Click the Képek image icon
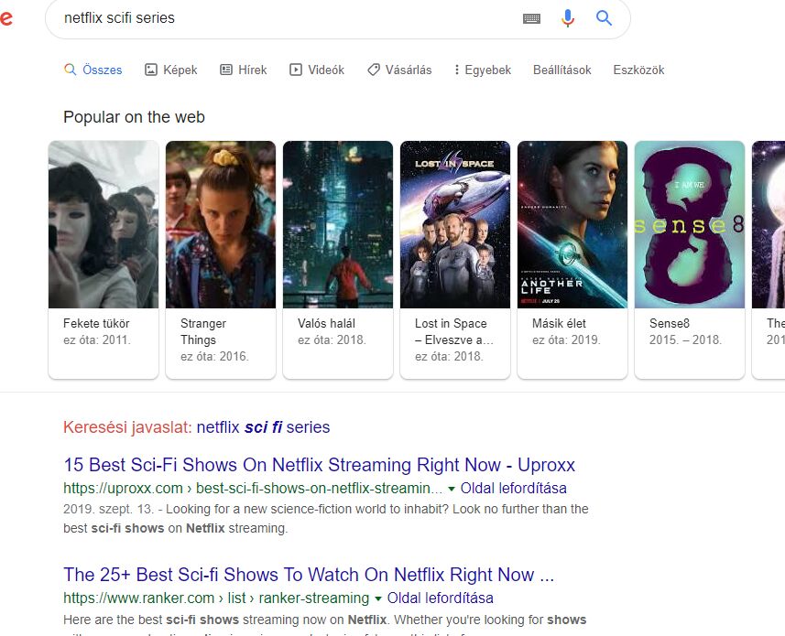Screen dimensions: 785x636 tap(151, 70)
